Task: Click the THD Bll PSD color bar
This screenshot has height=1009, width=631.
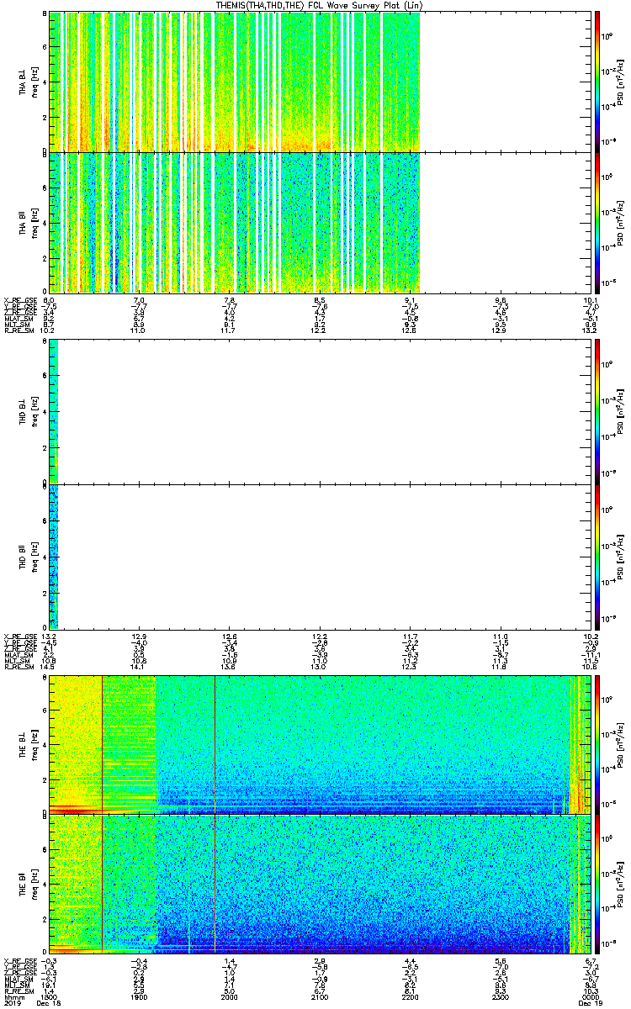Action: coord(598,556)
